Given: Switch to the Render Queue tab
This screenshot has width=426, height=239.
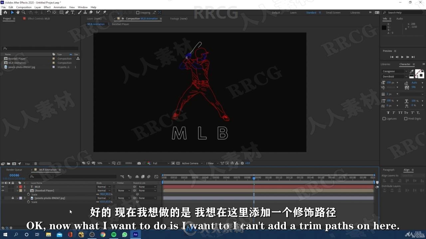Looking at the screenshot, I should click(14, 170).
